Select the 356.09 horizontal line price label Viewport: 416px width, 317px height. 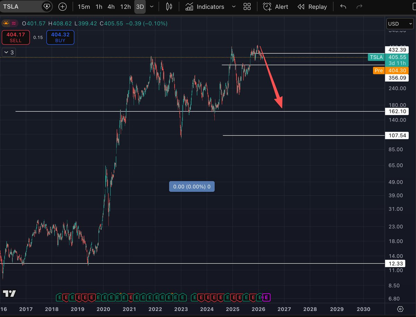397,78
